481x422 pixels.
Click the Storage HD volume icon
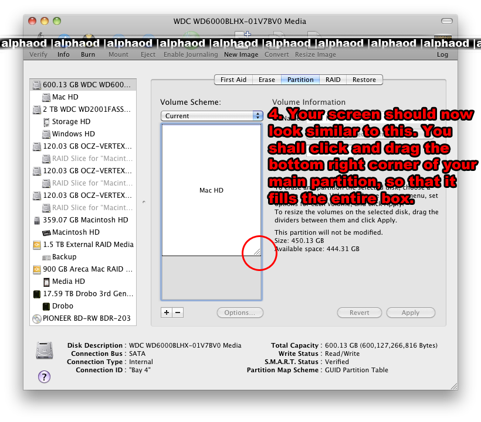(x=46, y=122)
